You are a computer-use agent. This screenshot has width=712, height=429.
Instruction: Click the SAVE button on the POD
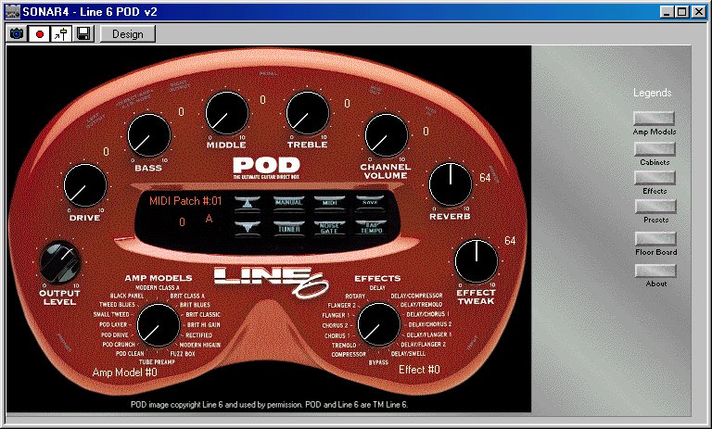coord(370,203)
